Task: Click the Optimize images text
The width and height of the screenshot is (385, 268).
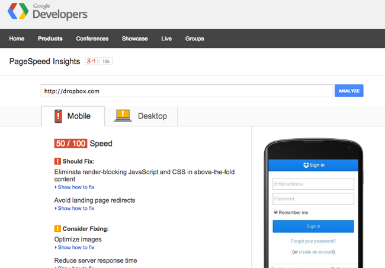Action: pyautogui.click(x=78, y=239)
